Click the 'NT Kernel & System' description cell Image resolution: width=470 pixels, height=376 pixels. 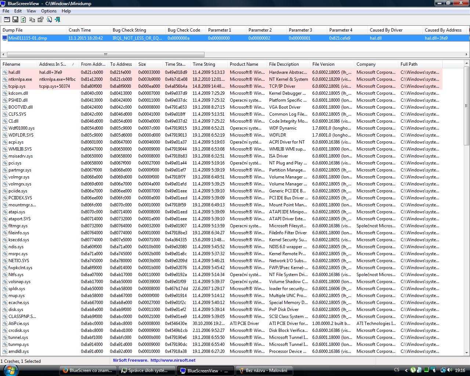289,79
